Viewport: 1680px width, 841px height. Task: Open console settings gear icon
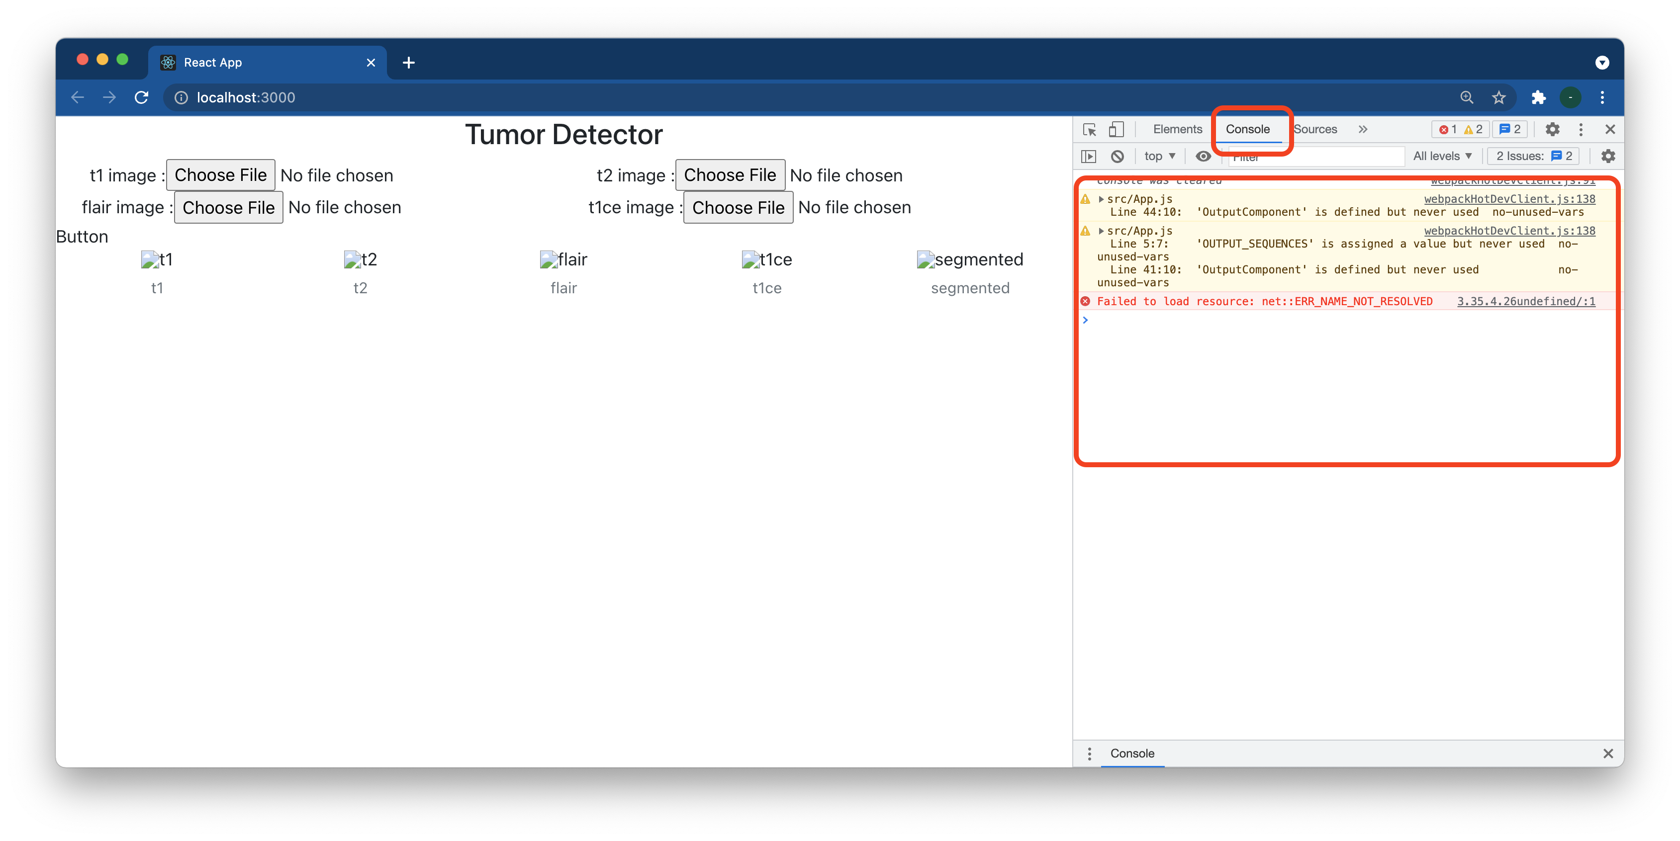click(1607, 157)
